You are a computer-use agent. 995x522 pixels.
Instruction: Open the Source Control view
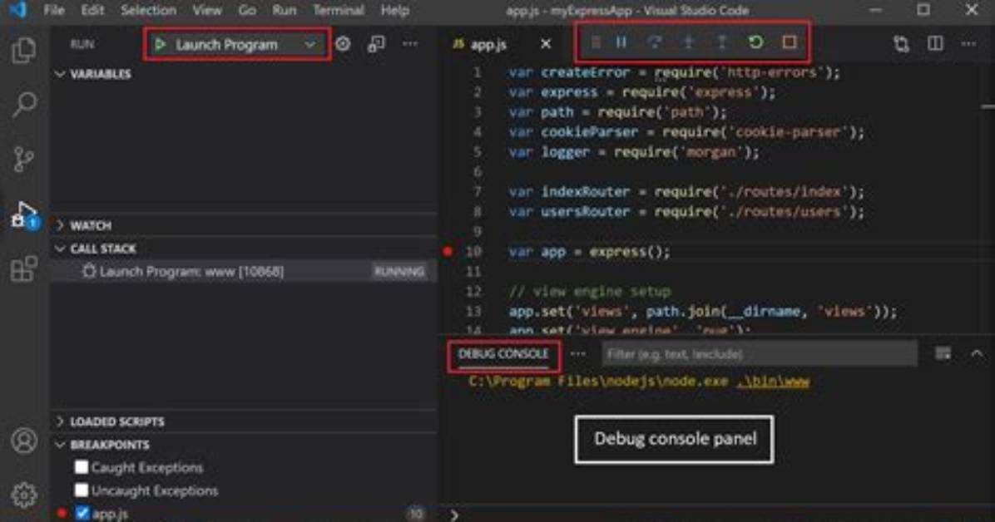coord(23,159)
